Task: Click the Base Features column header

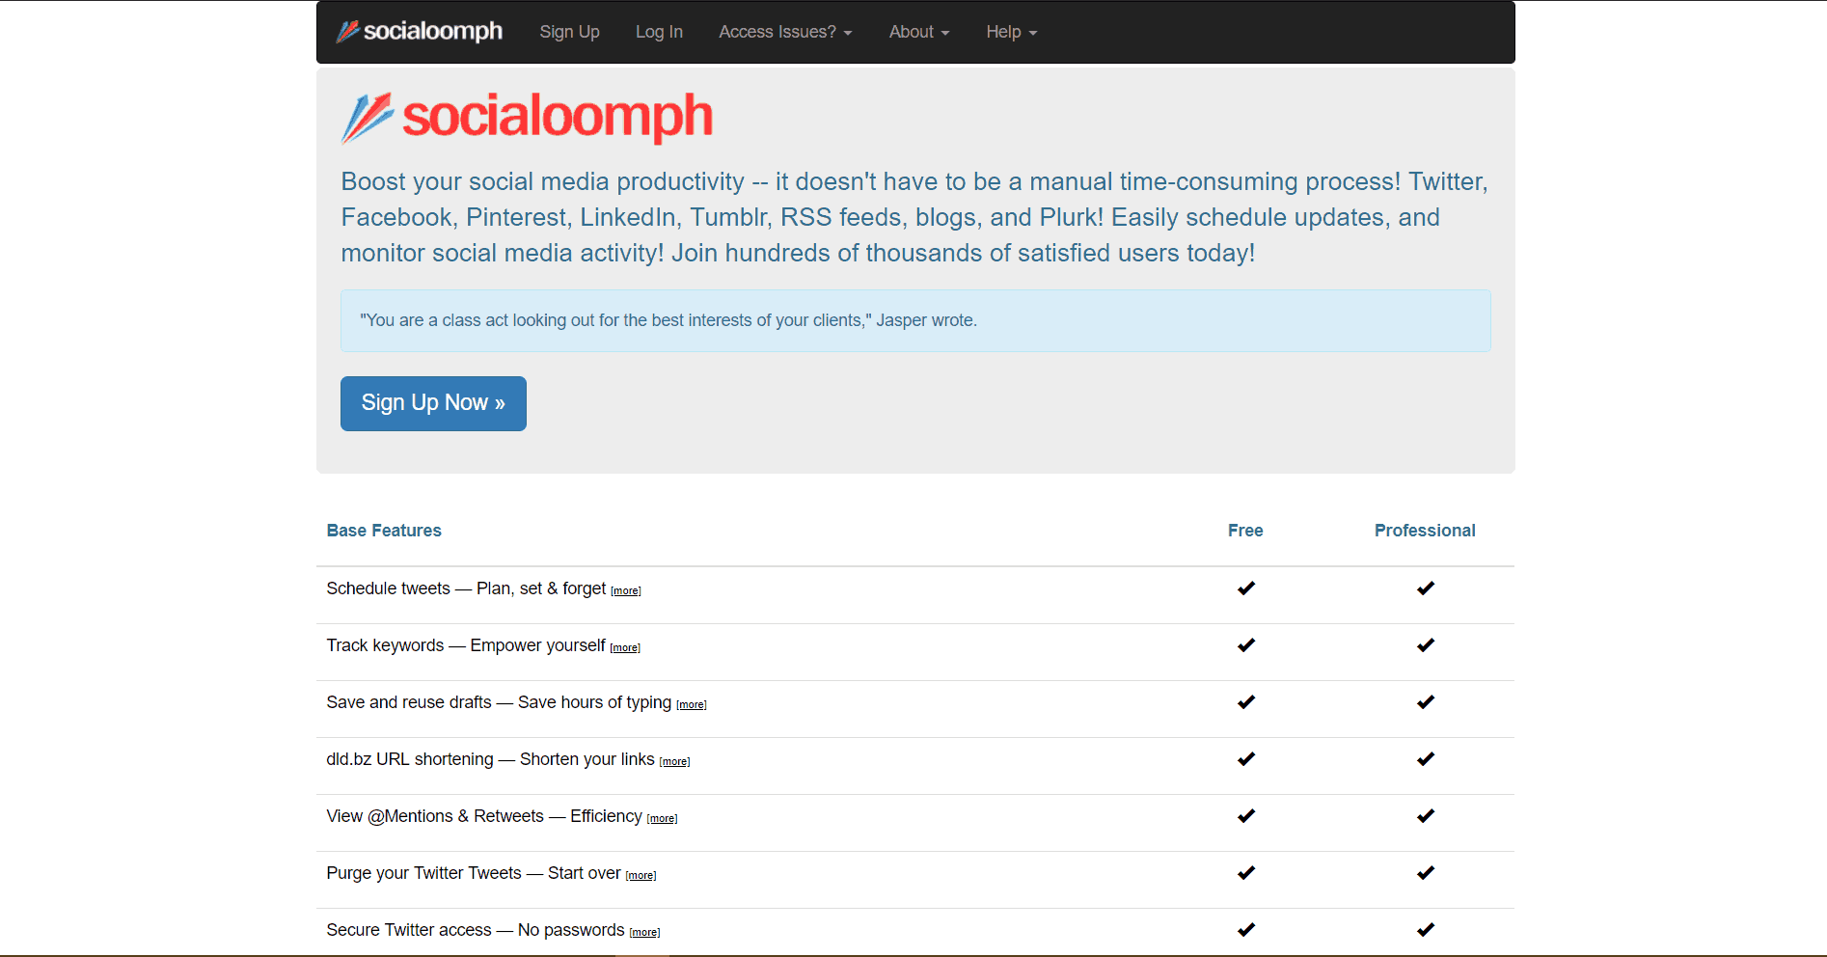Action: click(x=384, y=531)
